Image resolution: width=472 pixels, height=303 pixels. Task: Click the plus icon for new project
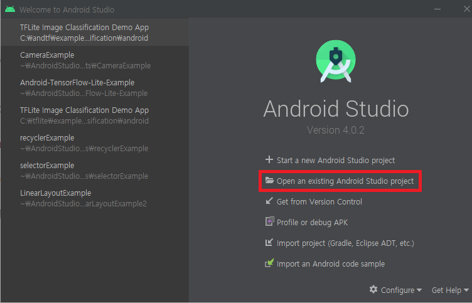pos(269,159)
